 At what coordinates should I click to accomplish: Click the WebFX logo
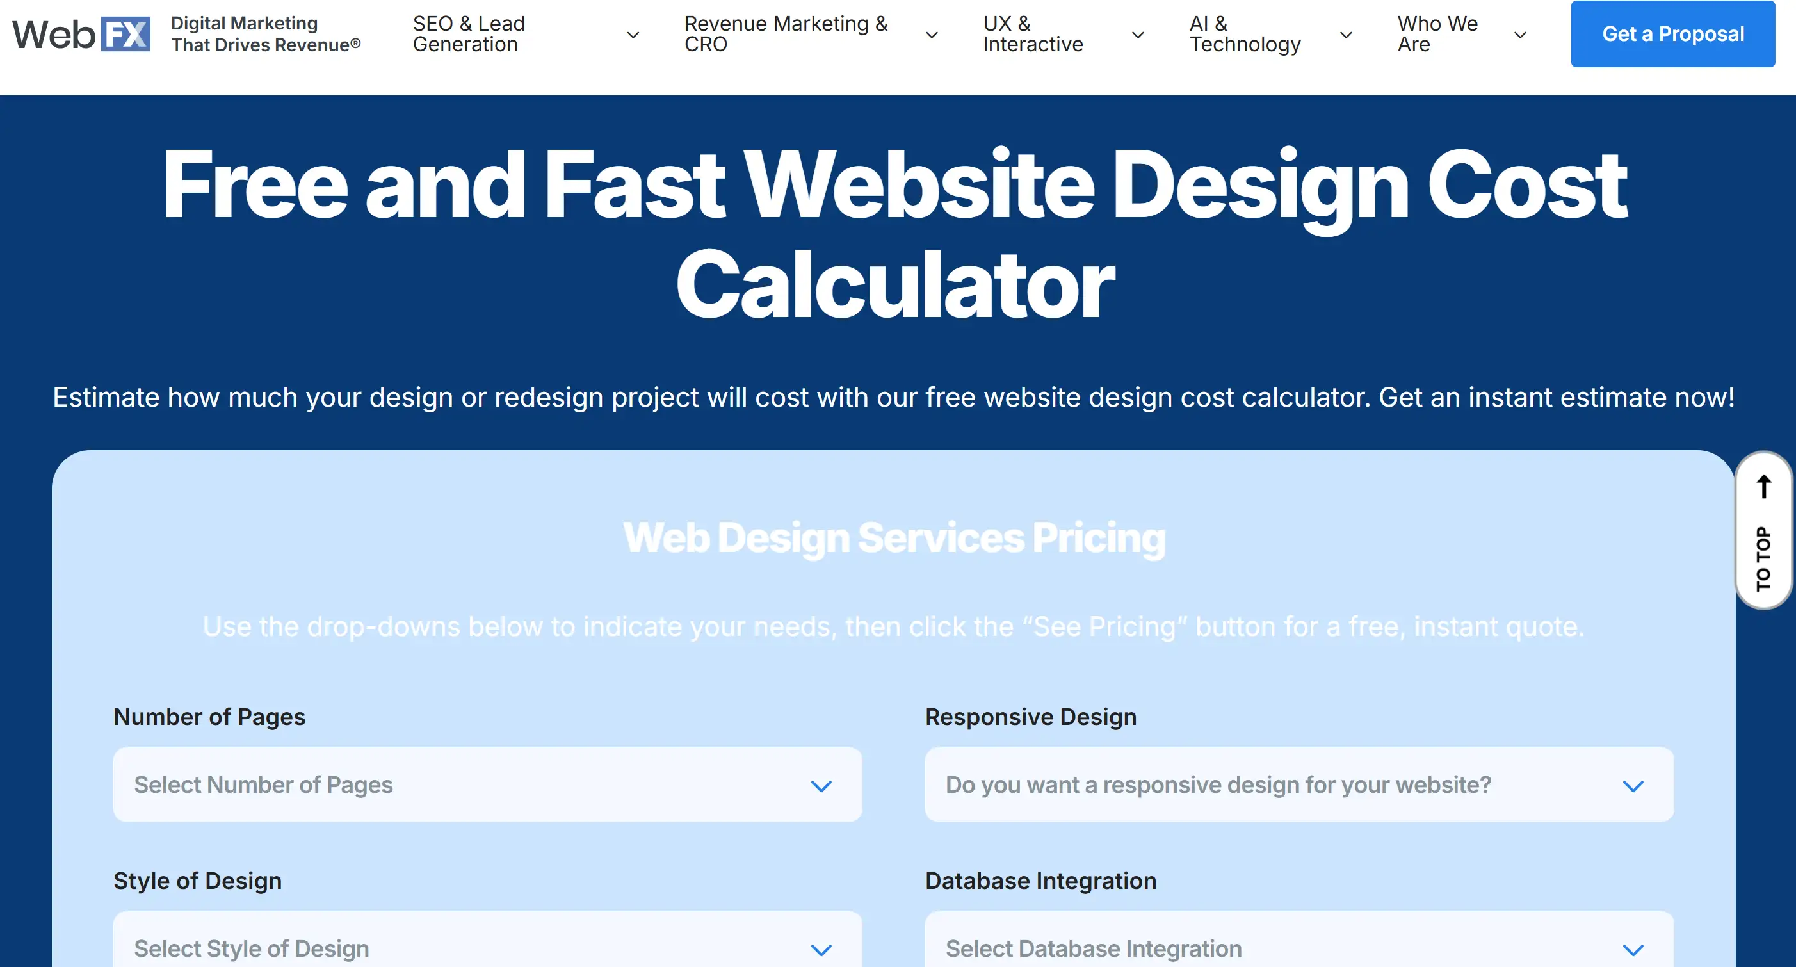click(x=81, y=34)
